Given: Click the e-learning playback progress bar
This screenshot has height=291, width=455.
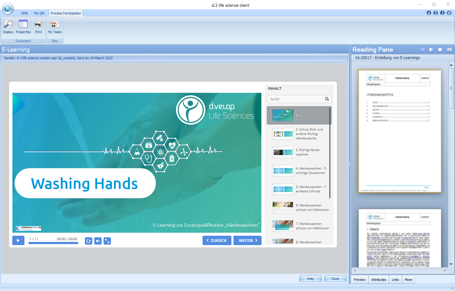Looking at the screenshot, I should coord(53,243).
